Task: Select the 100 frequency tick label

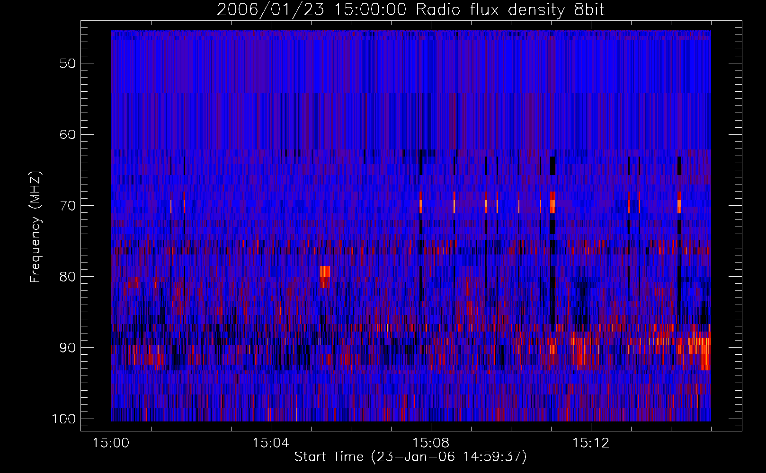Action: [63, 419]
